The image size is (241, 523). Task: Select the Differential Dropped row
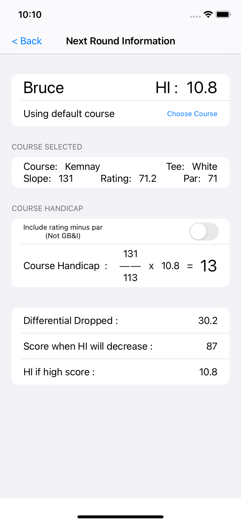pyautogui.click(x=120, y=320)
